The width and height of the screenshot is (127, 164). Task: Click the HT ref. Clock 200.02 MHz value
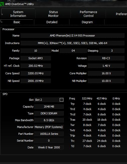coord(36,66)
